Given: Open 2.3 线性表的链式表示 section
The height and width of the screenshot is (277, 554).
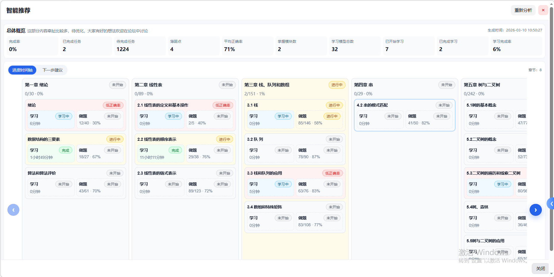Looking at the screenshot, I should tap(185, 183).
